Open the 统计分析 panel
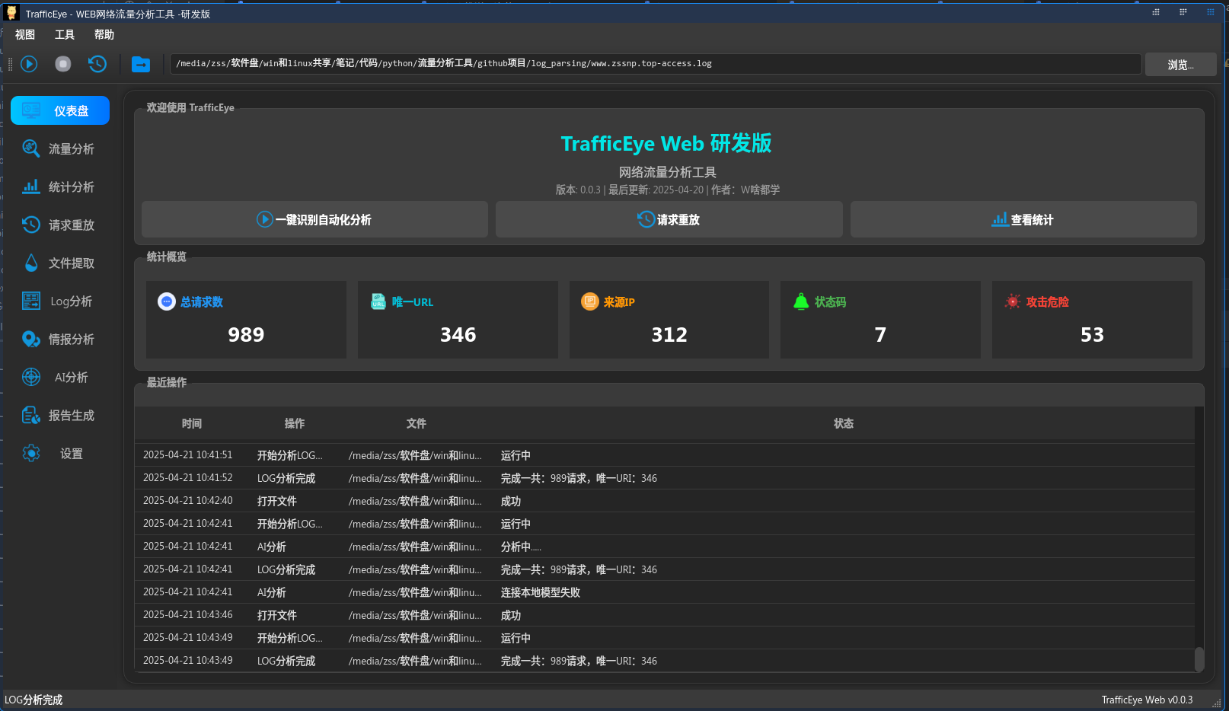Screen dimensions: 1229x711 (59, 187)
